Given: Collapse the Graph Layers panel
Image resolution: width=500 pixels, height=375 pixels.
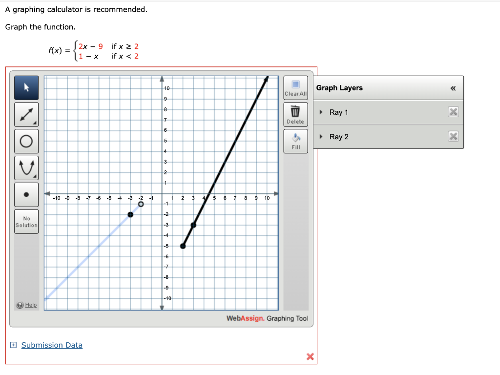Looking at the screenshot, I should coord(454,88).
